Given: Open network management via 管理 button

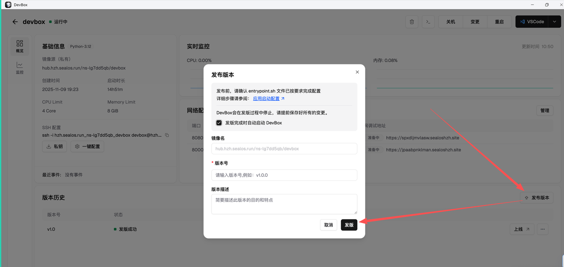Looking at the screenshot, I should (x=545, y=110).
